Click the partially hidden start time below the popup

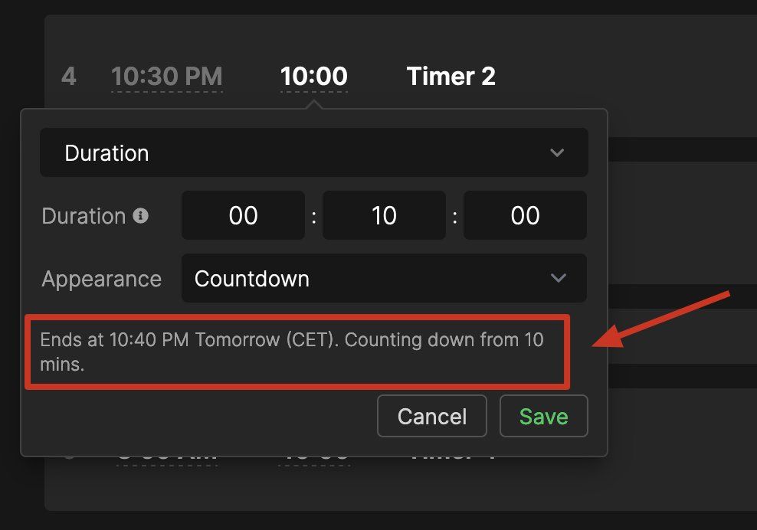coord(167,458)
